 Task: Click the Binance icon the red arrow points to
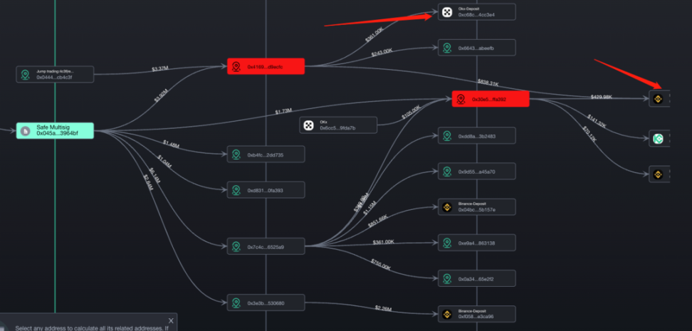[658, 99]
